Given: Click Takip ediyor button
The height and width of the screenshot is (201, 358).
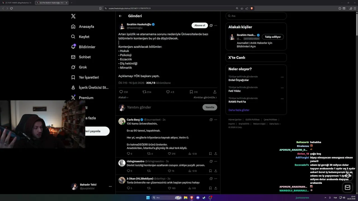Looking at the screenshot, I should point(273,37).
